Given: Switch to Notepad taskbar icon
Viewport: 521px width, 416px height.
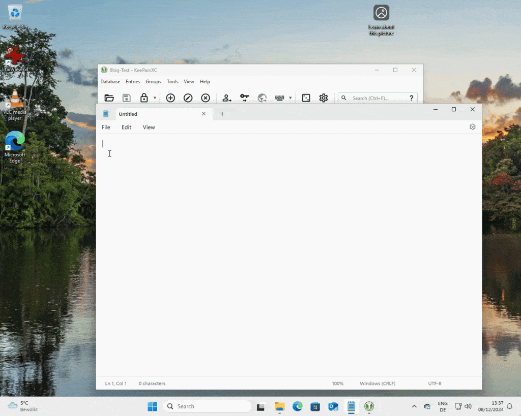Looking at the screenshot, I should (351, 406).
